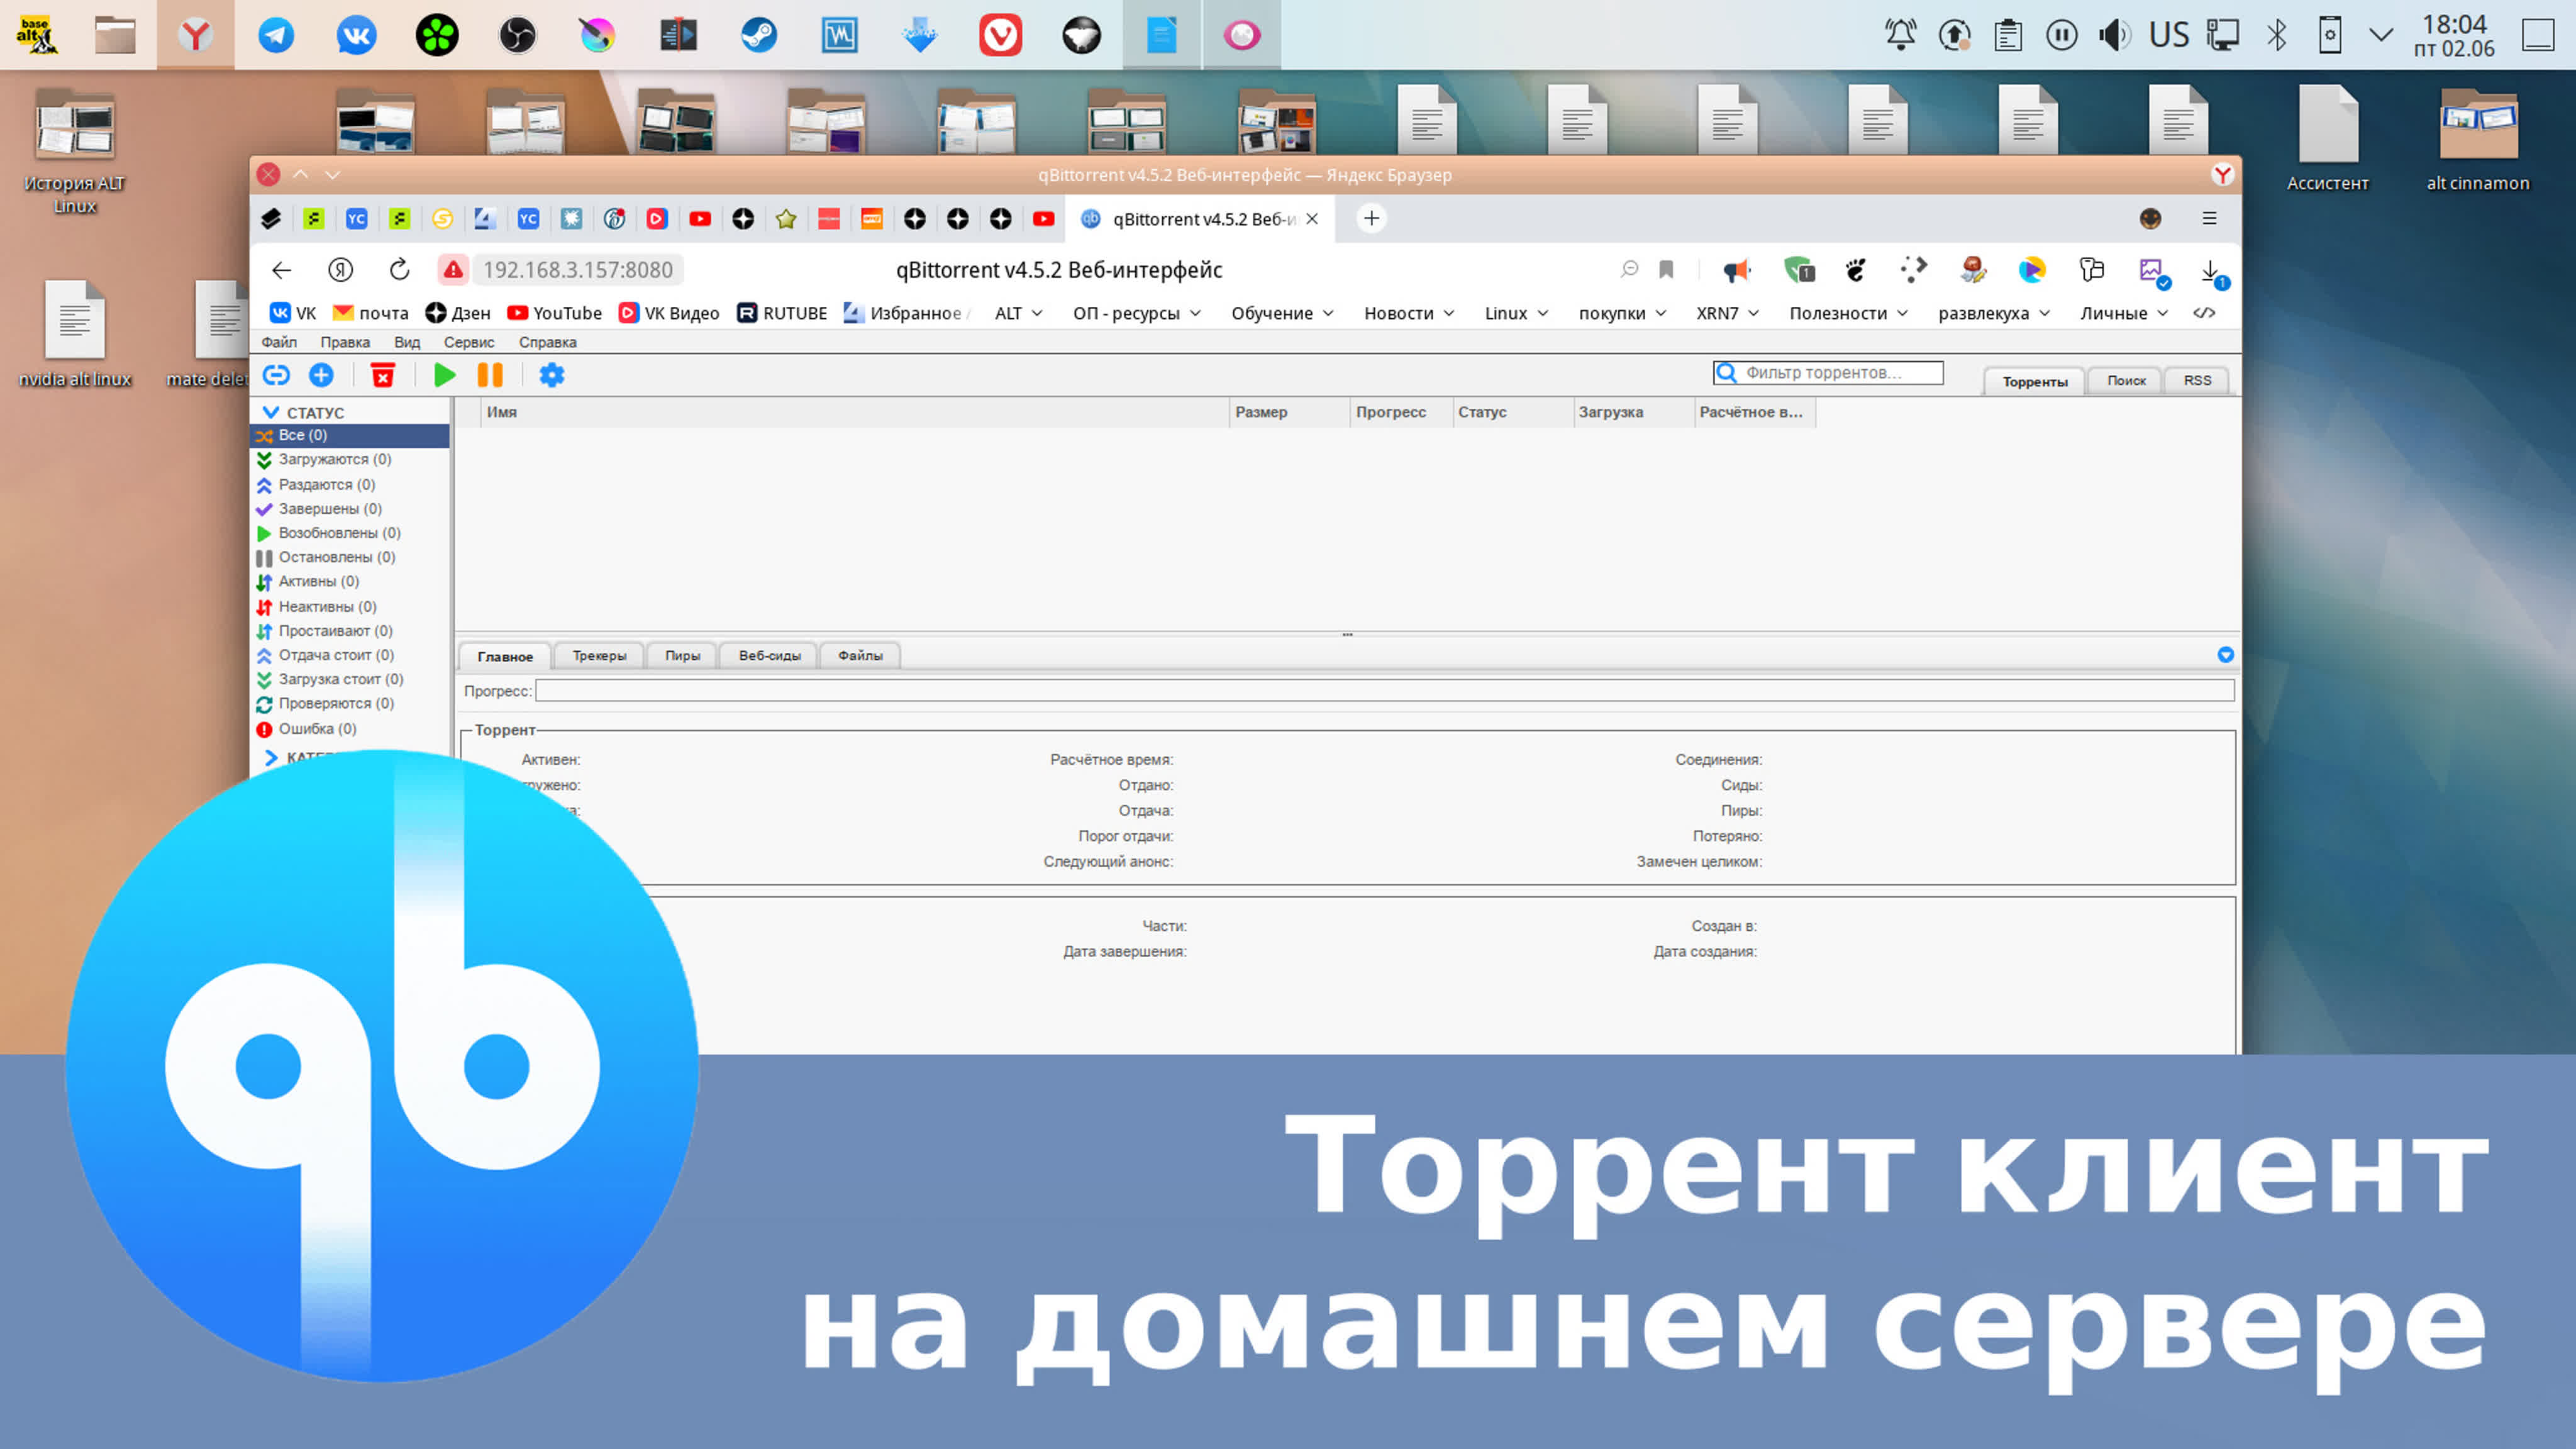Expand the categories filter section
This screenshot has height=1449, width=2576.
click(270, 757)
